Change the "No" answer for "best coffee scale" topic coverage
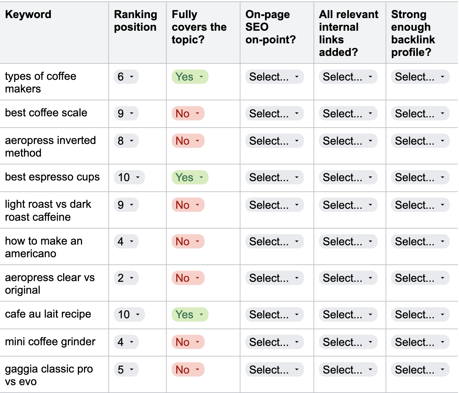 click(x=187, y=114)
